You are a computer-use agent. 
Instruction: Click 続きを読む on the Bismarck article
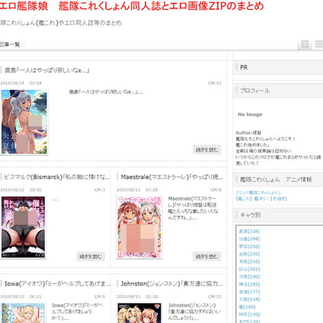click(x=91, y=256)
